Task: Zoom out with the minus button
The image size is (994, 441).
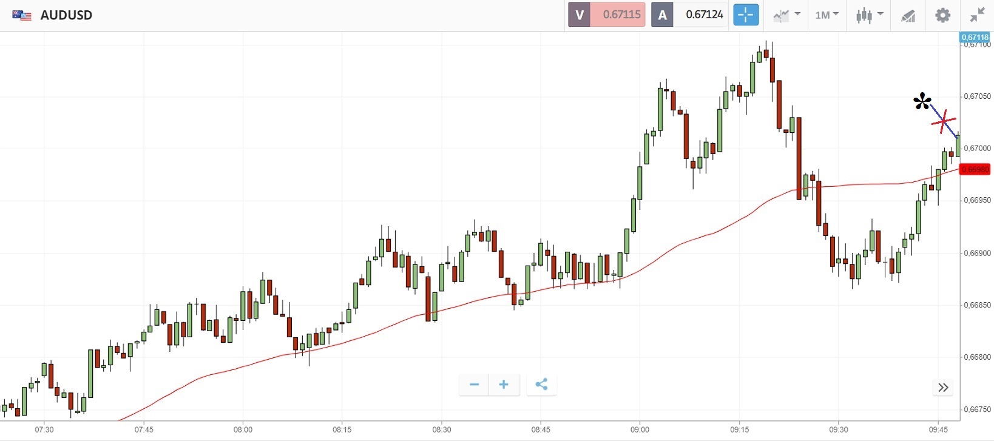Action: pyautogui.click(x=475, y=385)
